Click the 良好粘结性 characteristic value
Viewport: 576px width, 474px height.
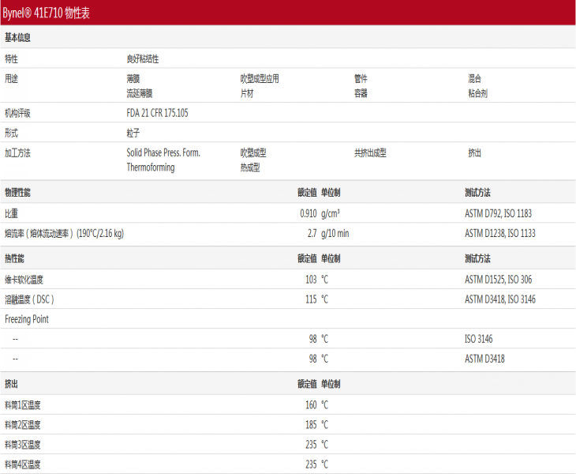(143, 58)
